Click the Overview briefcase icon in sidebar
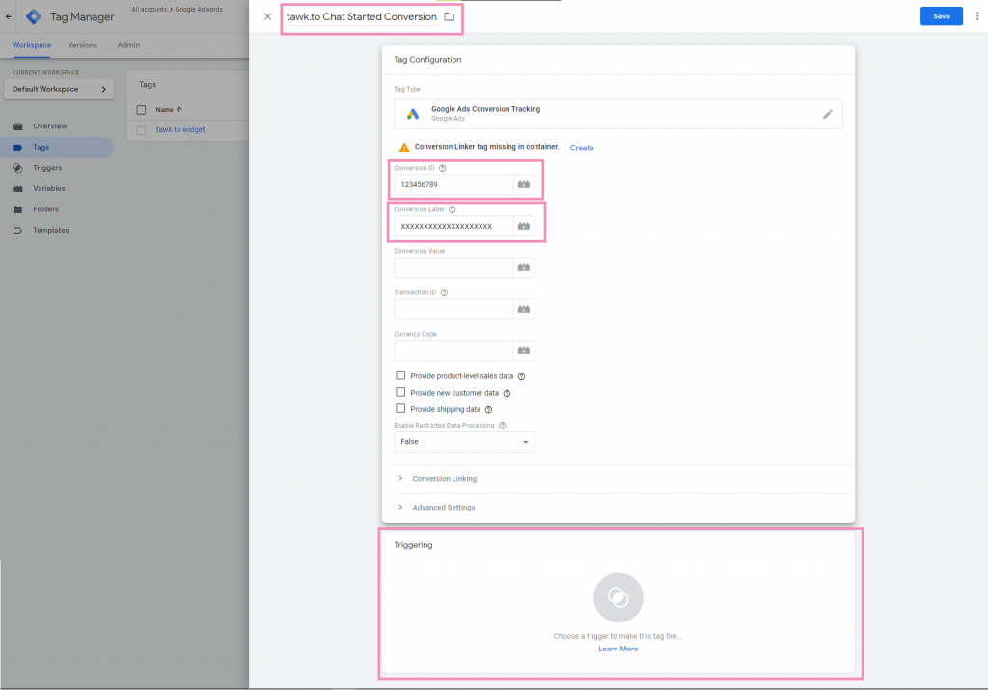The width and height of the screenshot is (988, 690). pyautogui.click(x=17, y=126)
